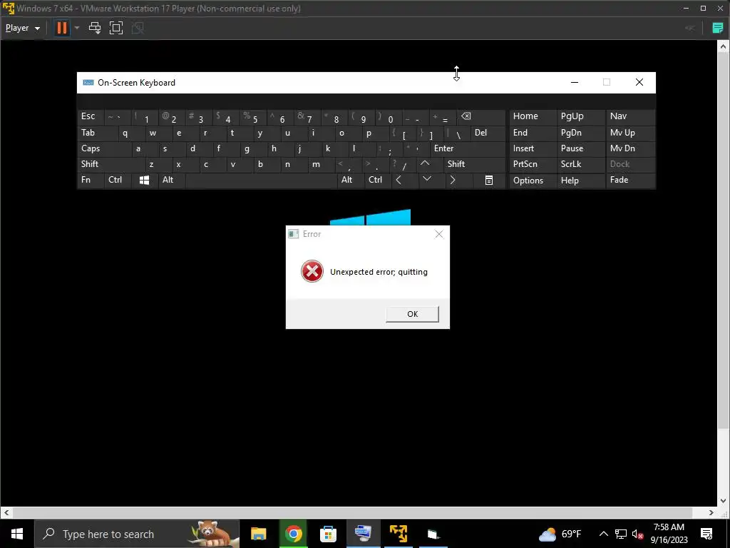The image size is (730, 548).
Task: Open the notification center icon
Action: pos(706,534)
